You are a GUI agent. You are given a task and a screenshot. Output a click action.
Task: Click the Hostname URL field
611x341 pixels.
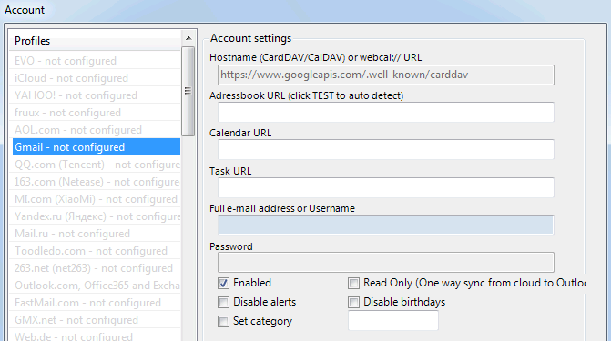386,75
